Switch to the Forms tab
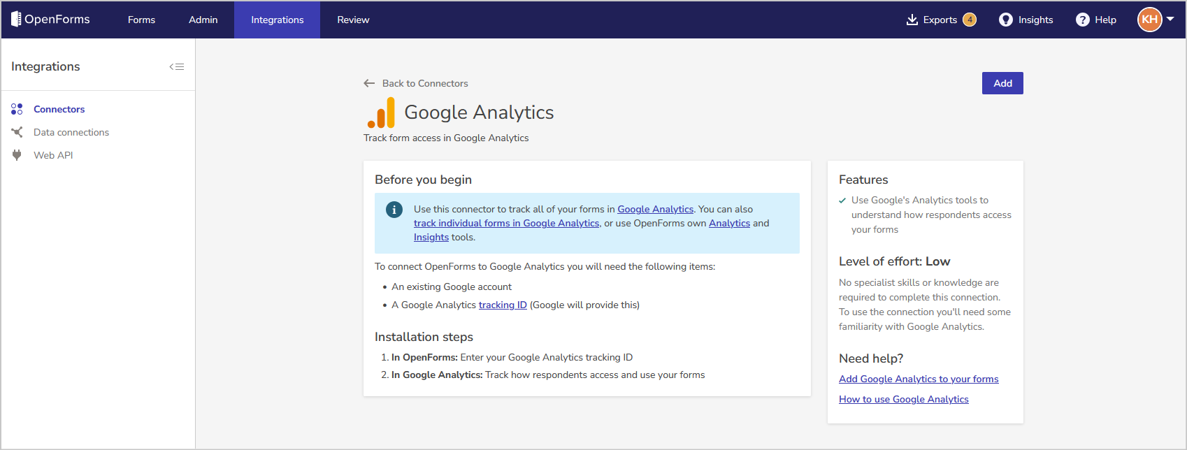 [x=141, y=20]
